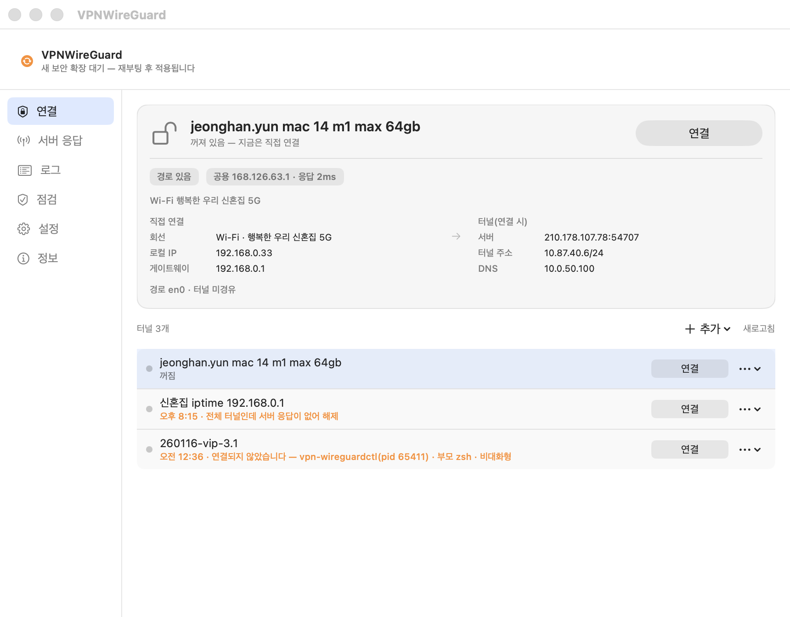
Task: Show the 정보 sidebar section
Action: 61,258
